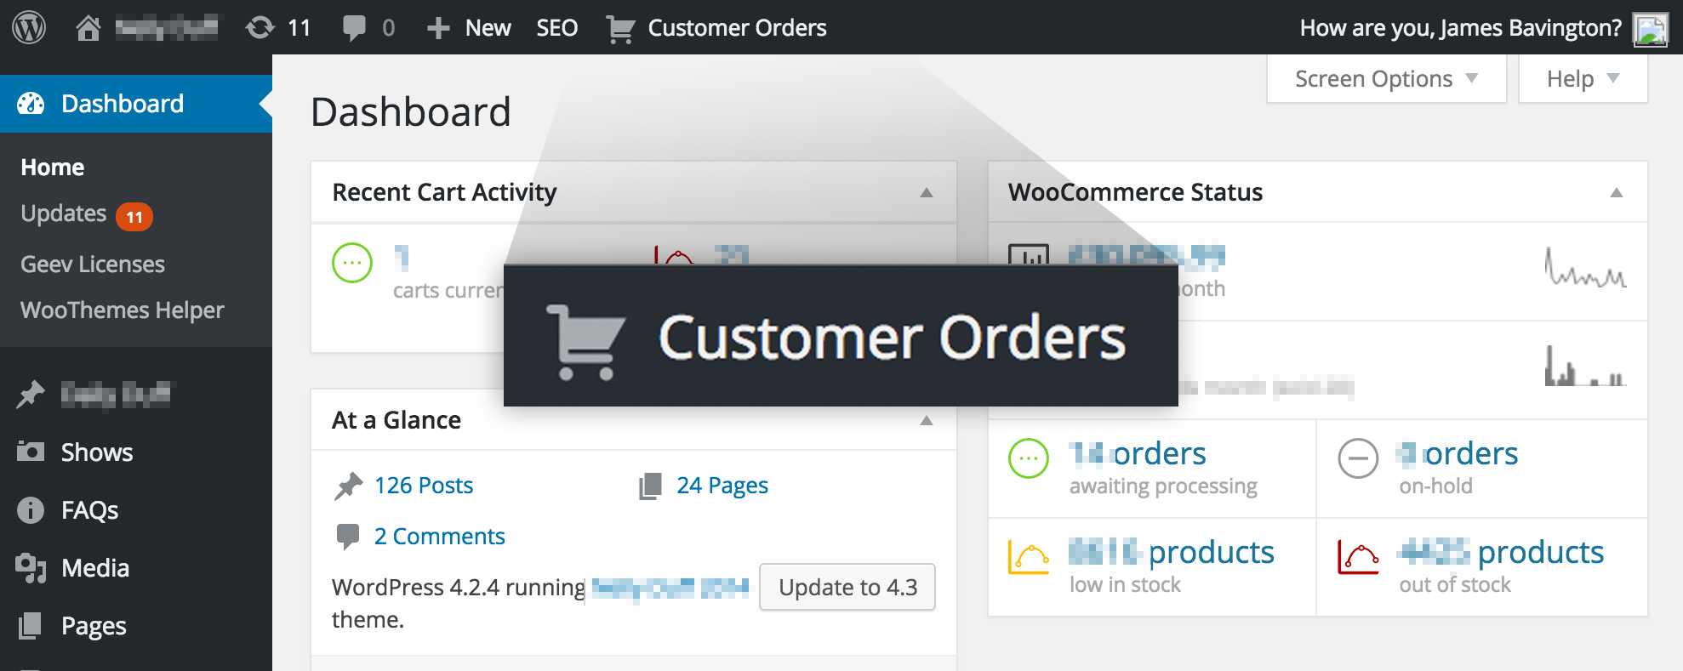Open the user avatar thumbnail
The height and width of the screenshot is (671, 1683).
1651,29
